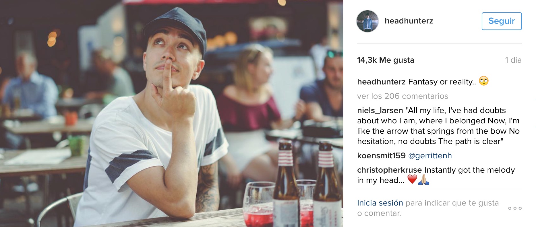Click the 1 día timestamp

coord(513,60)
